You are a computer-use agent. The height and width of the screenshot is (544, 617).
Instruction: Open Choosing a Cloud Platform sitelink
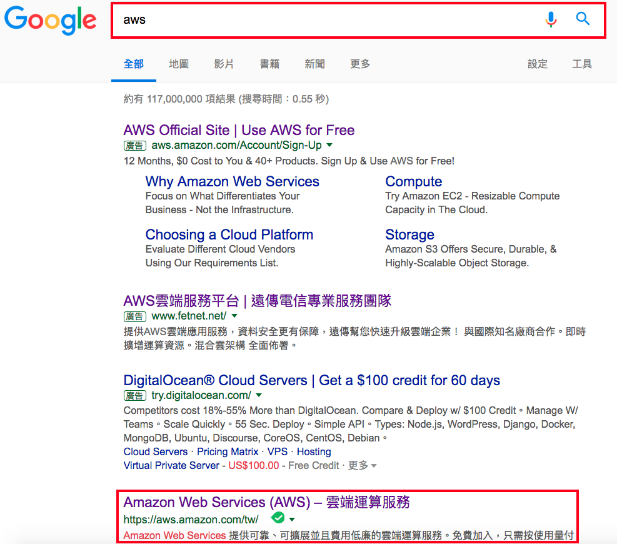pos(229,234)
